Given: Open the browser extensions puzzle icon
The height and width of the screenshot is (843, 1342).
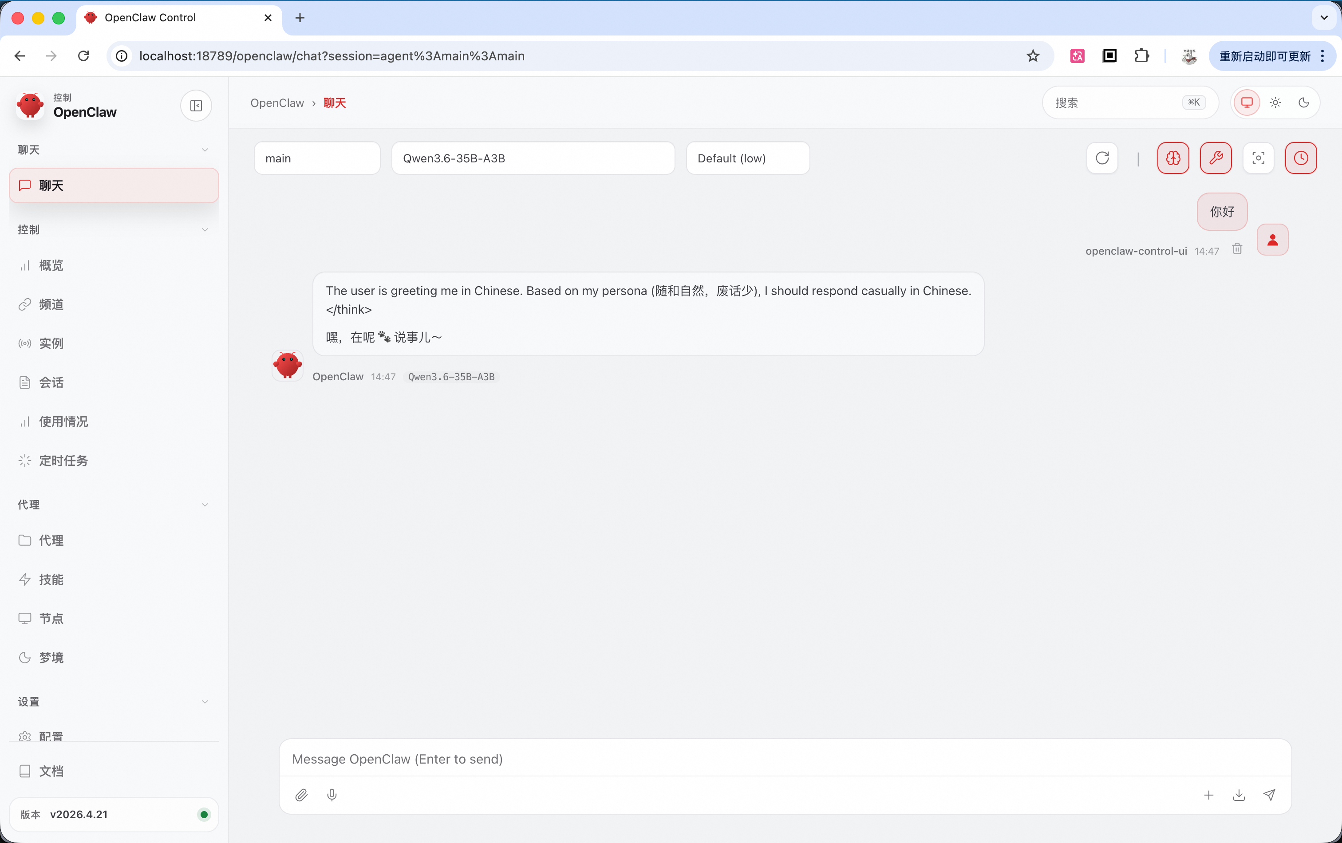Looking at the screenshot, I should click(x=1141, y=56).
